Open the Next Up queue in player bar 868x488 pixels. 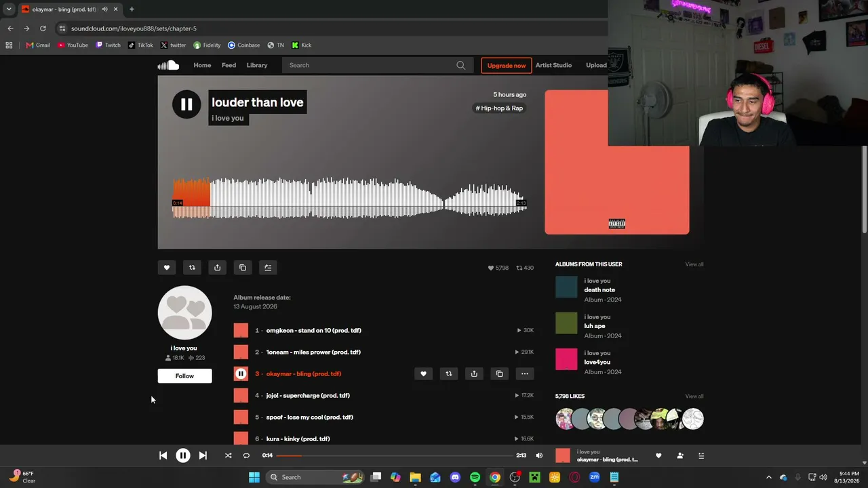pyautogui.click(x=701, y=455)
